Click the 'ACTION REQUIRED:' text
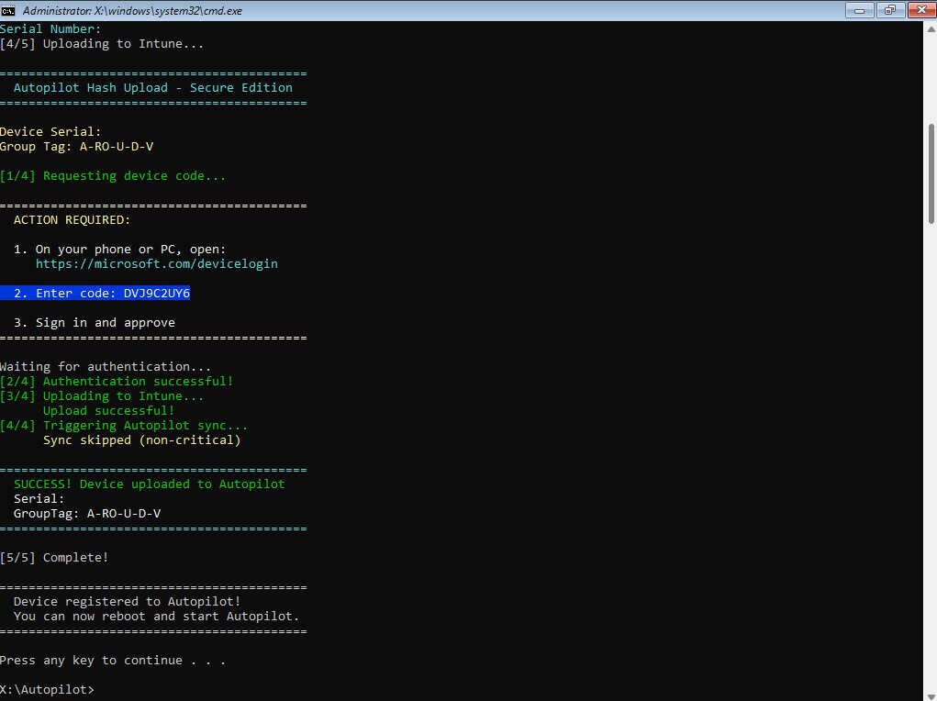Screen dimensions: 937x701 tap(72, 220)
